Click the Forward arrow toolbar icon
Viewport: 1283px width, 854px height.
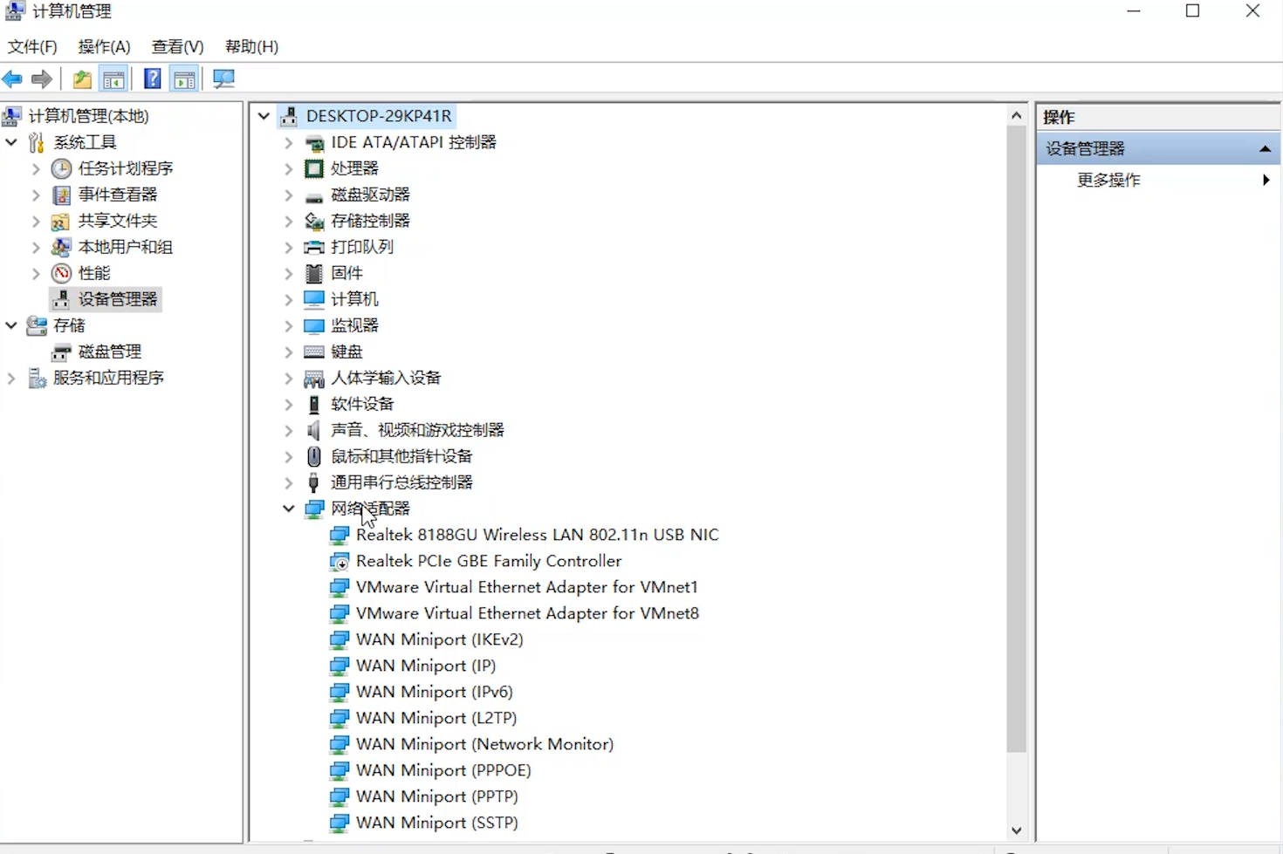pyautogui.click(x=41, y=79)
